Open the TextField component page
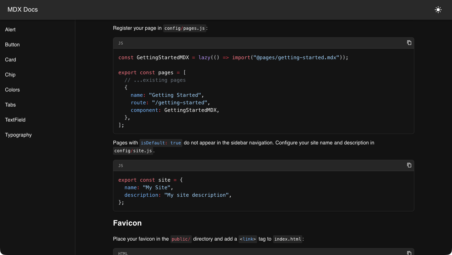 (x=15, y=120)
